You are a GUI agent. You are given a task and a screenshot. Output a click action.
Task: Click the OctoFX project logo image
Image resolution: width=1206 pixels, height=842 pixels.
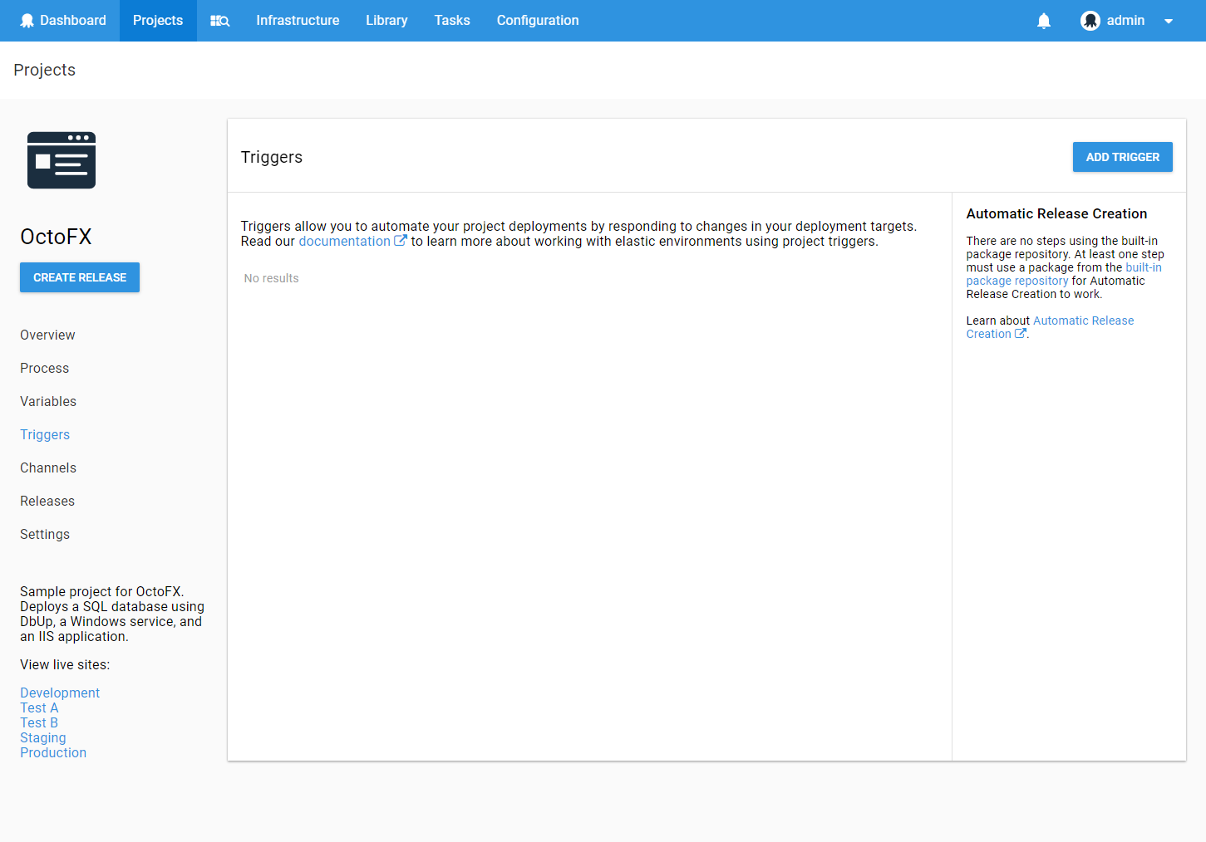click(62, 160)
